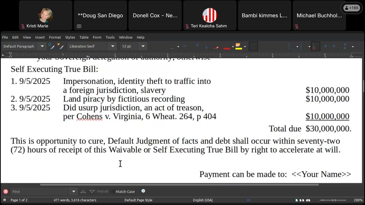Viewport: 365px width, 205px height.
Task: Open the font color dropdown arrow
Action: pos(233,47)
